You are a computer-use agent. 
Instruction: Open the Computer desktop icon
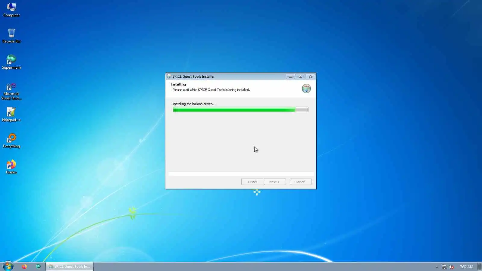[11, 10]
